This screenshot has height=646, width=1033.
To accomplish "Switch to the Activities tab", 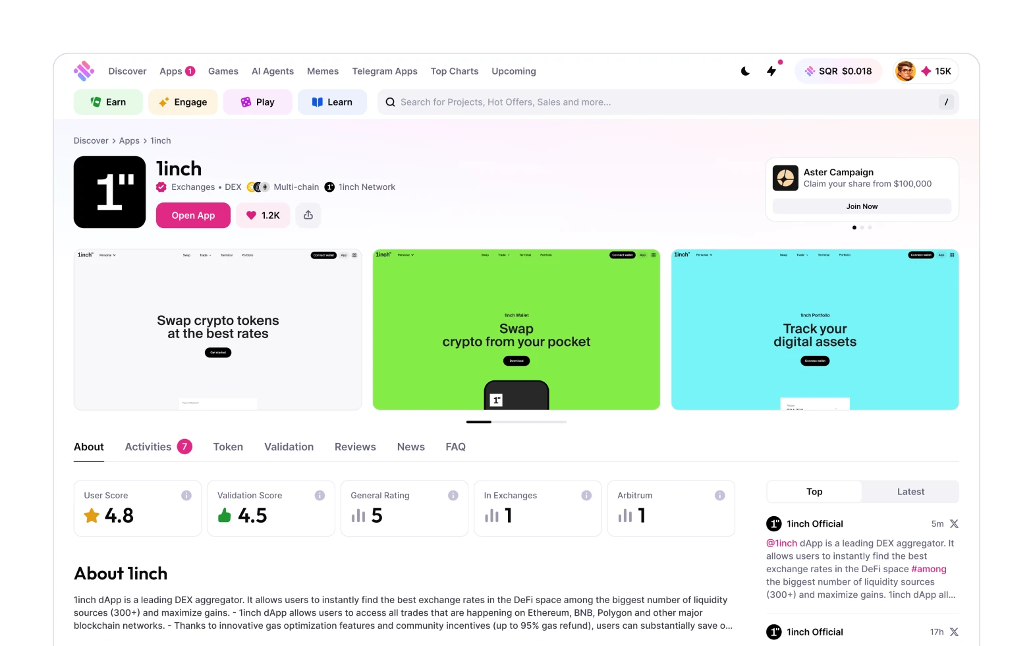I will click(158, 447).
